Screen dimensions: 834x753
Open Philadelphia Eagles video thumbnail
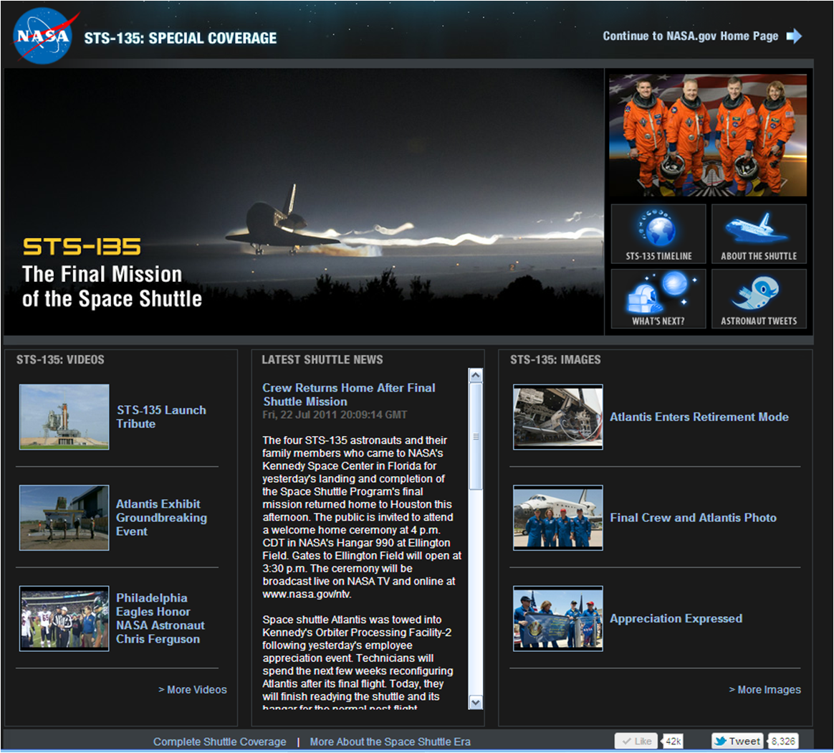click(x=64, y=618)
